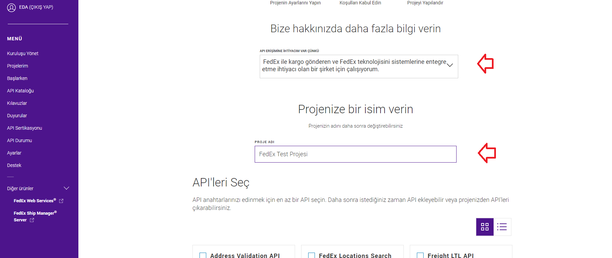The image size is (612, 258).
Task: Open Projelerim in the sidebar menu
Action: [17, 66]
